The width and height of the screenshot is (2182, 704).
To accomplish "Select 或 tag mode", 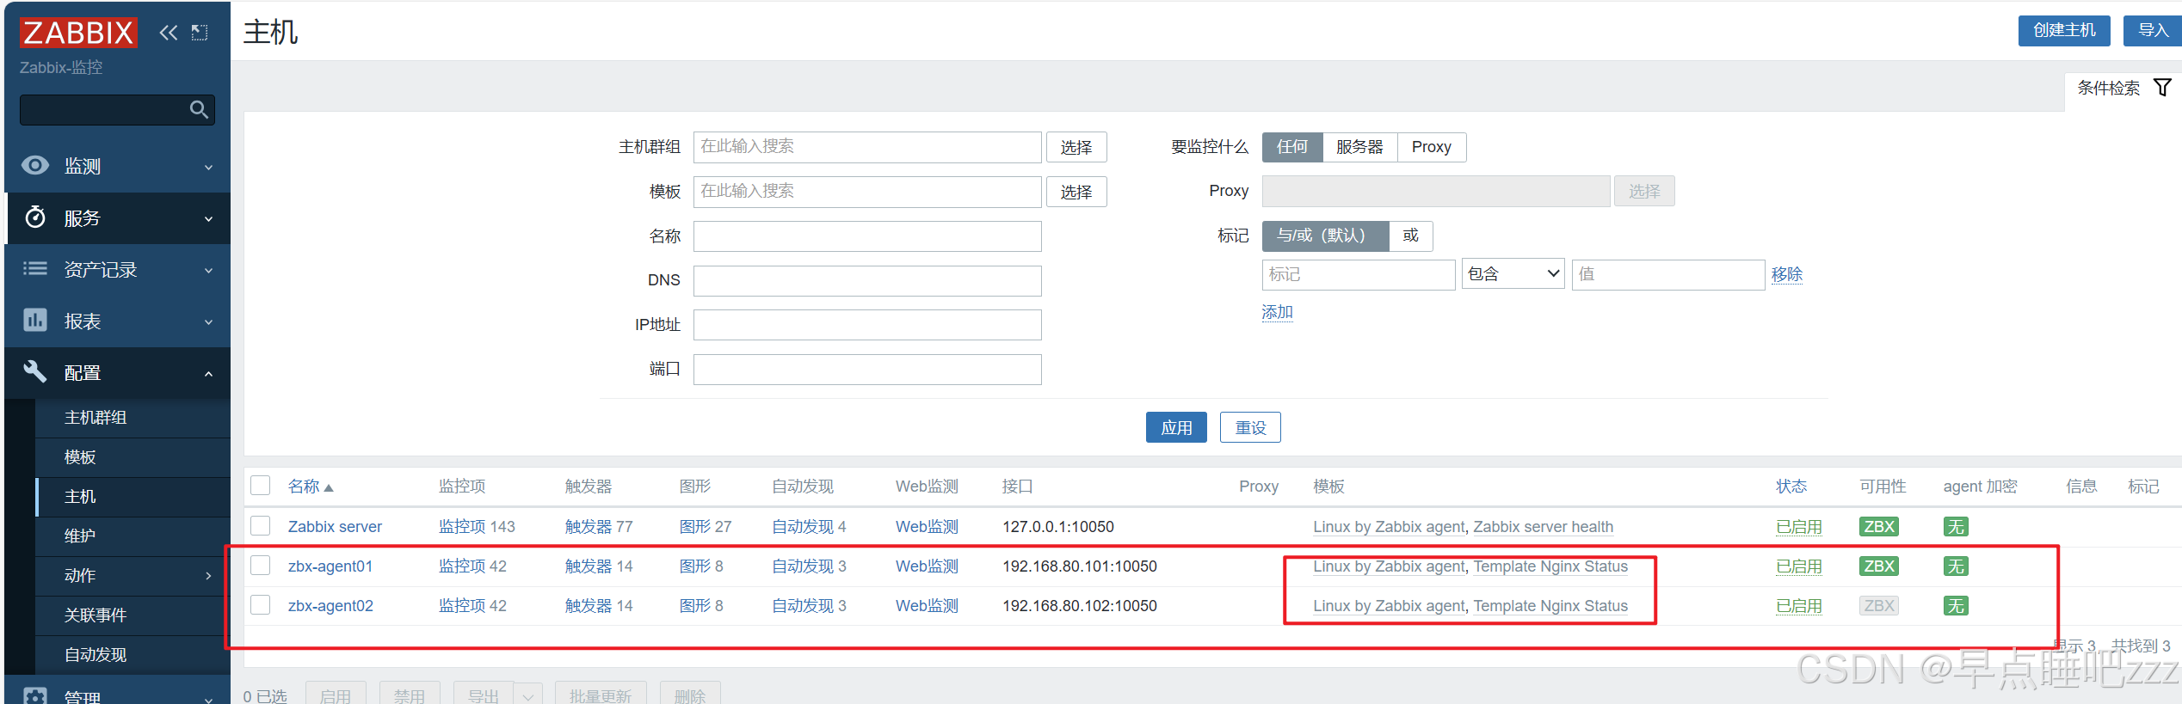I will [1411, 236].
